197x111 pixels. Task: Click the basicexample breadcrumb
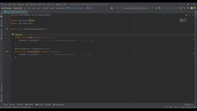61,8
